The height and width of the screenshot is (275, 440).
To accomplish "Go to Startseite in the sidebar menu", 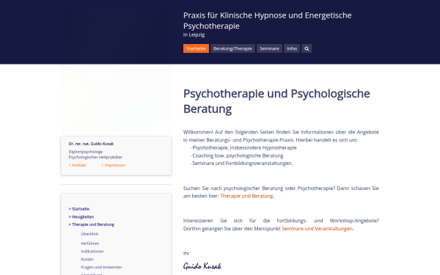I will coord(79,209).
